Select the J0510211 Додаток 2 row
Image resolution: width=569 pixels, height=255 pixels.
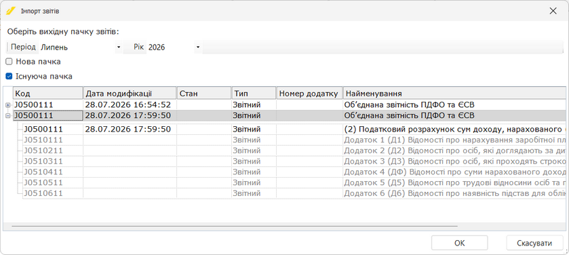point(294,151)
